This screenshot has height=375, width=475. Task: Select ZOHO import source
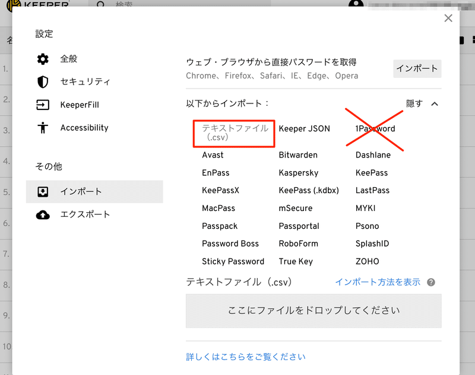coord(367,262)
